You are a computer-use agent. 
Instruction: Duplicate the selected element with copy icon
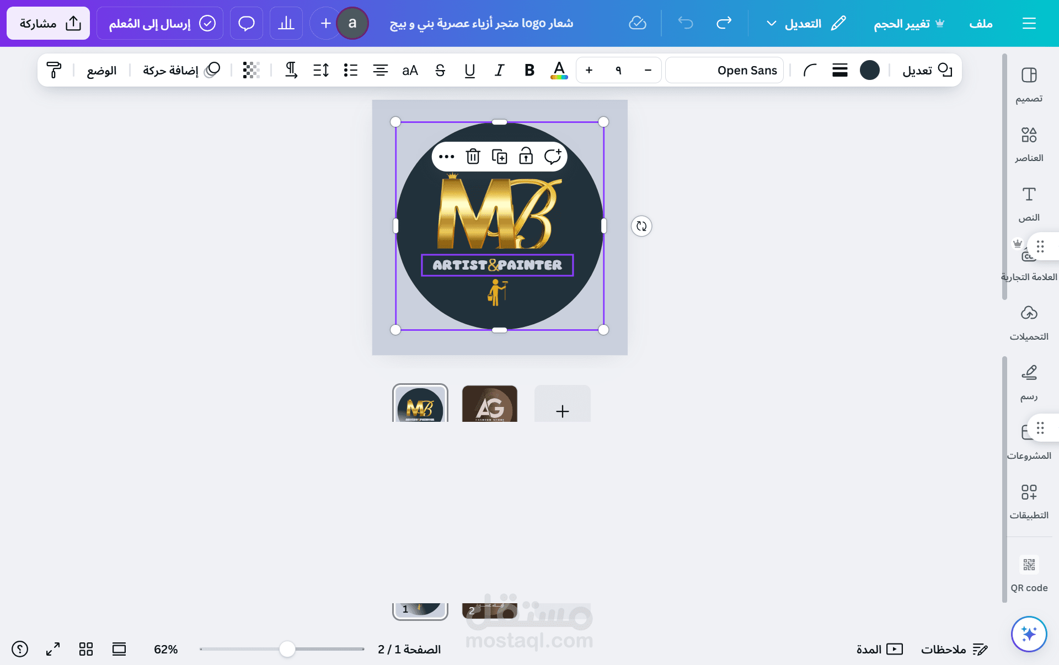pos(499,157)
